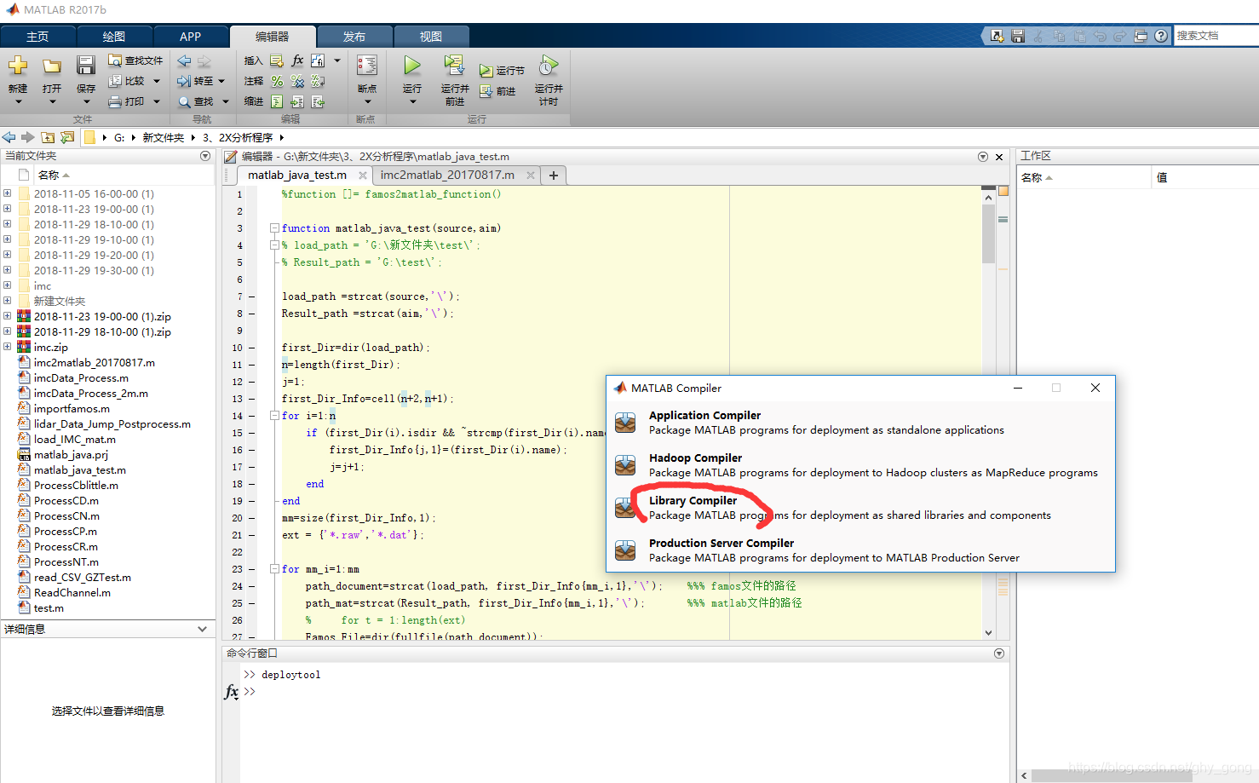Expand the 2018-11-05 16-00-00 (1) folder
1259x783 pixels.
[x=7, y=193]
